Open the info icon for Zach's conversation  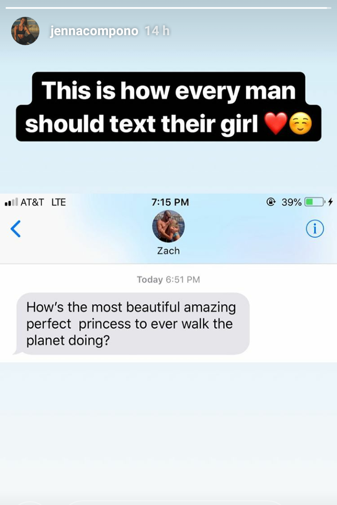coord(315,229)
